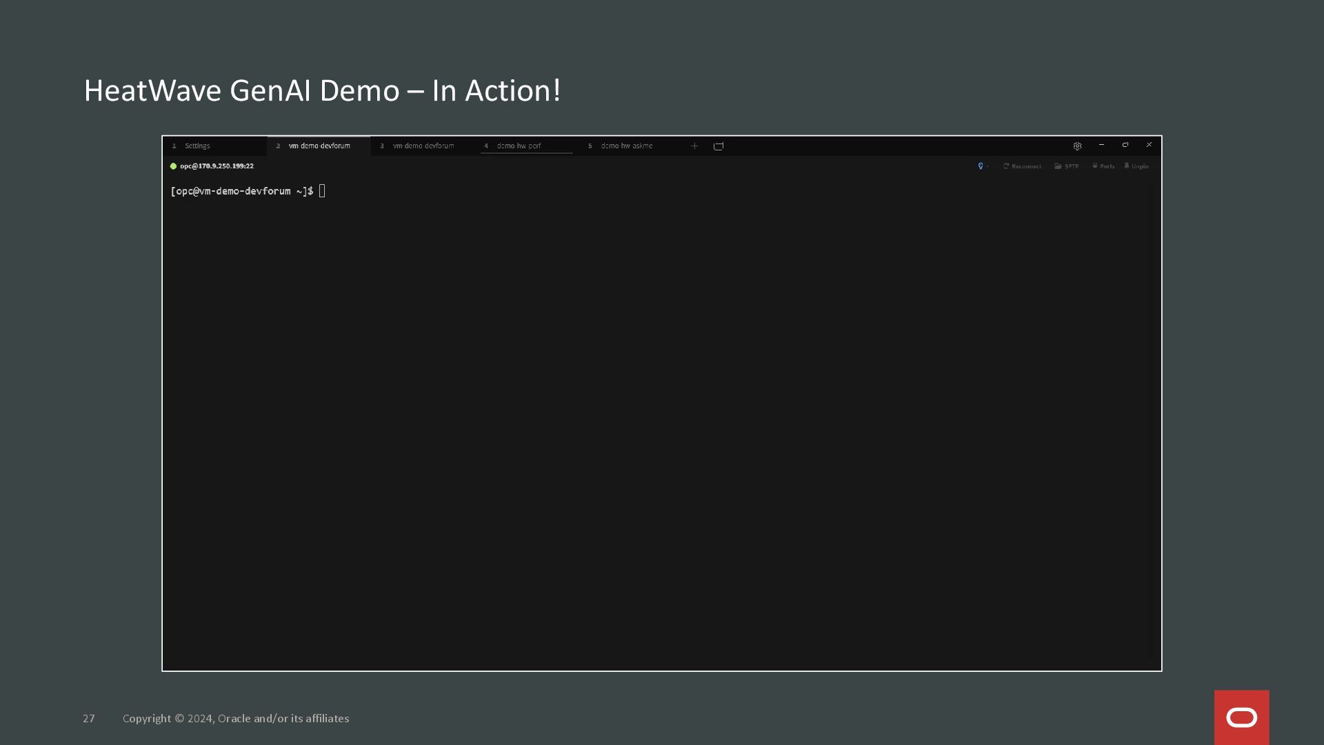The width and height of the screenshot is (1324, 745).
Task: Minimize the terminal window
Action: pos(1101,145)
